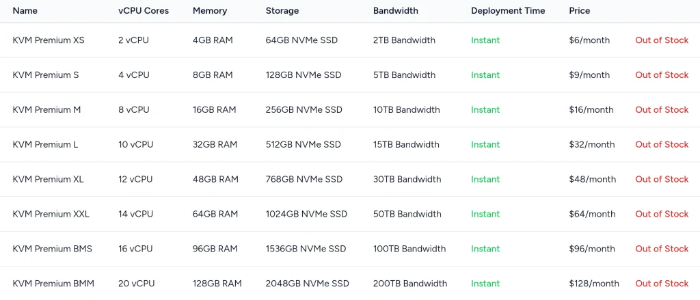This screenshot has height=300, width=700.
Task: Click the Bandwidth column header
Action: coord(396,11)
